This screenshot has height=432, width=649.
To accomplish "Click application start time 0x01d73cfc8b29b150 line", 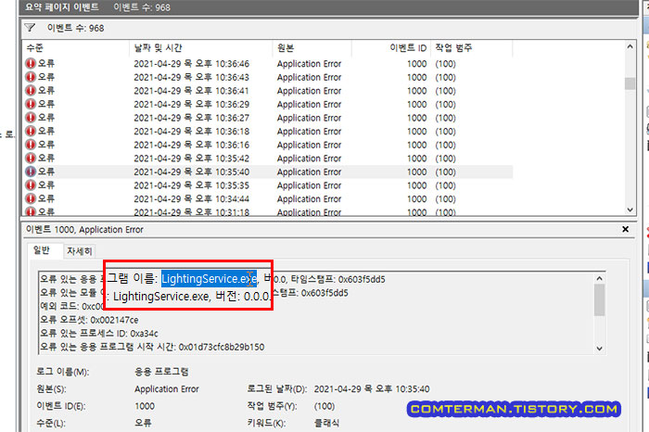I will click(152, 347).
